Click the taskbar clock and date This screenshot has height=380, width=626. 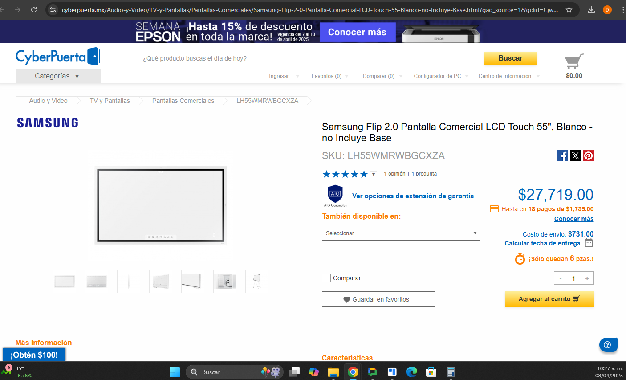tap(610, 372)
